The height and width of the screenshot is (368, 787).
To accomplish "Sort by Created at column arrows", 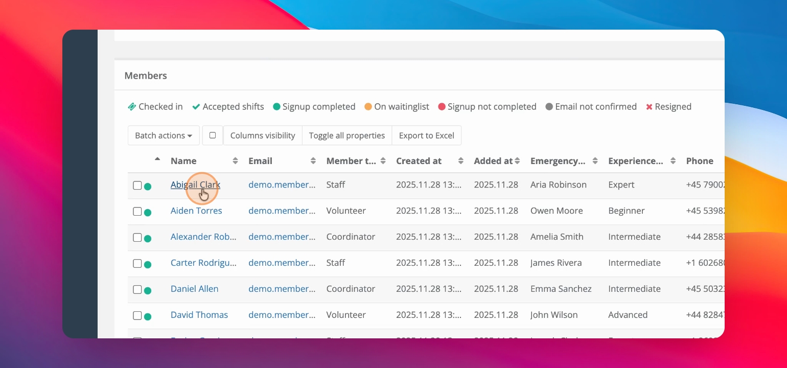I will click(461, 161).
